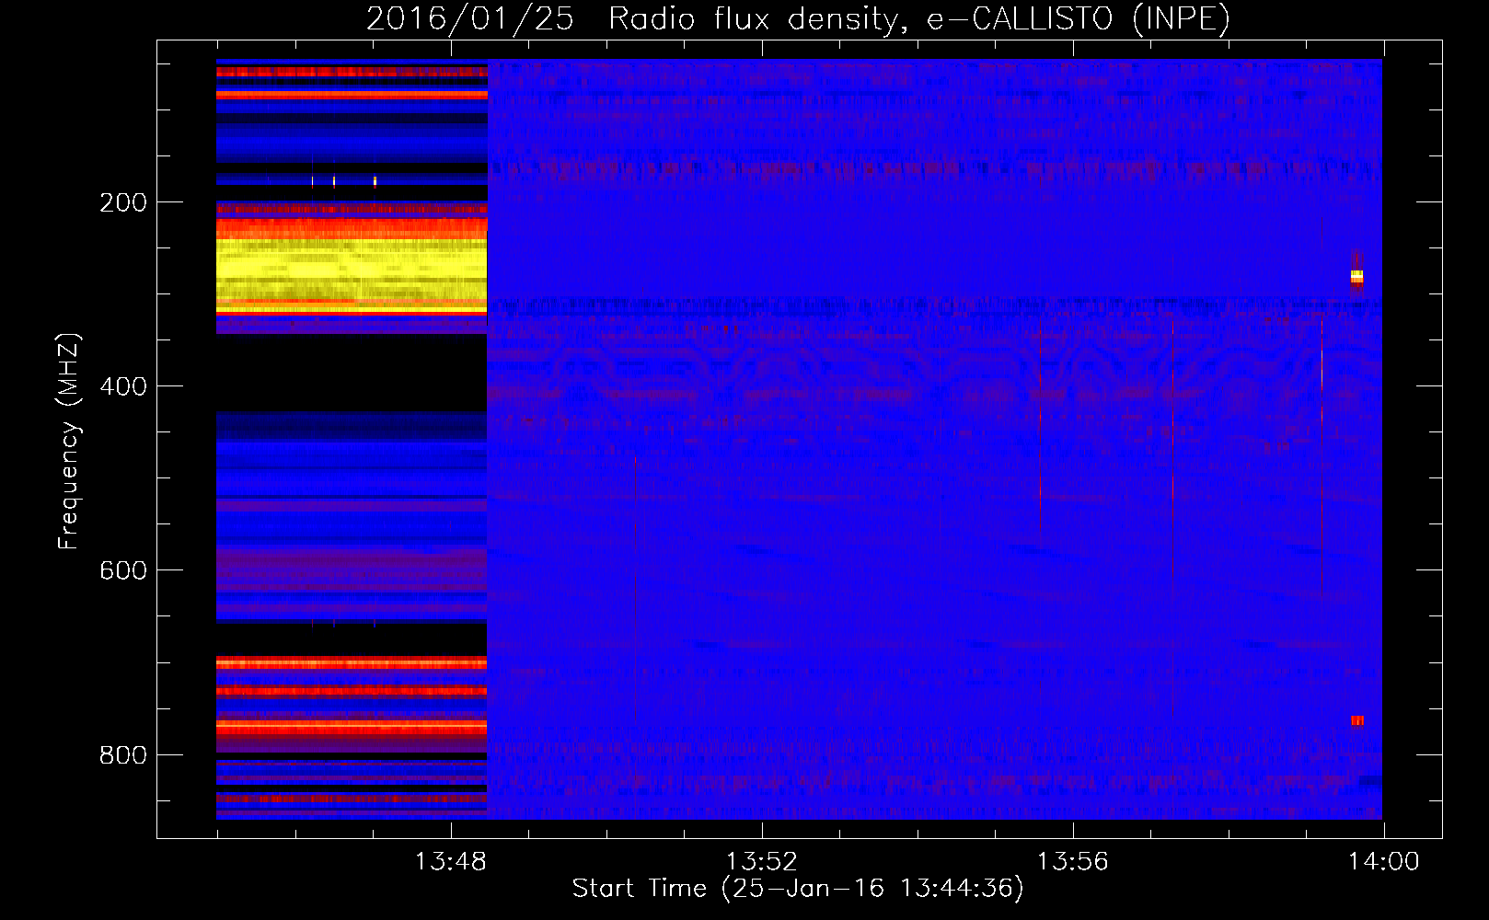
Task: Click the 13:52 time tick label
Action: (x=761, y=862)
